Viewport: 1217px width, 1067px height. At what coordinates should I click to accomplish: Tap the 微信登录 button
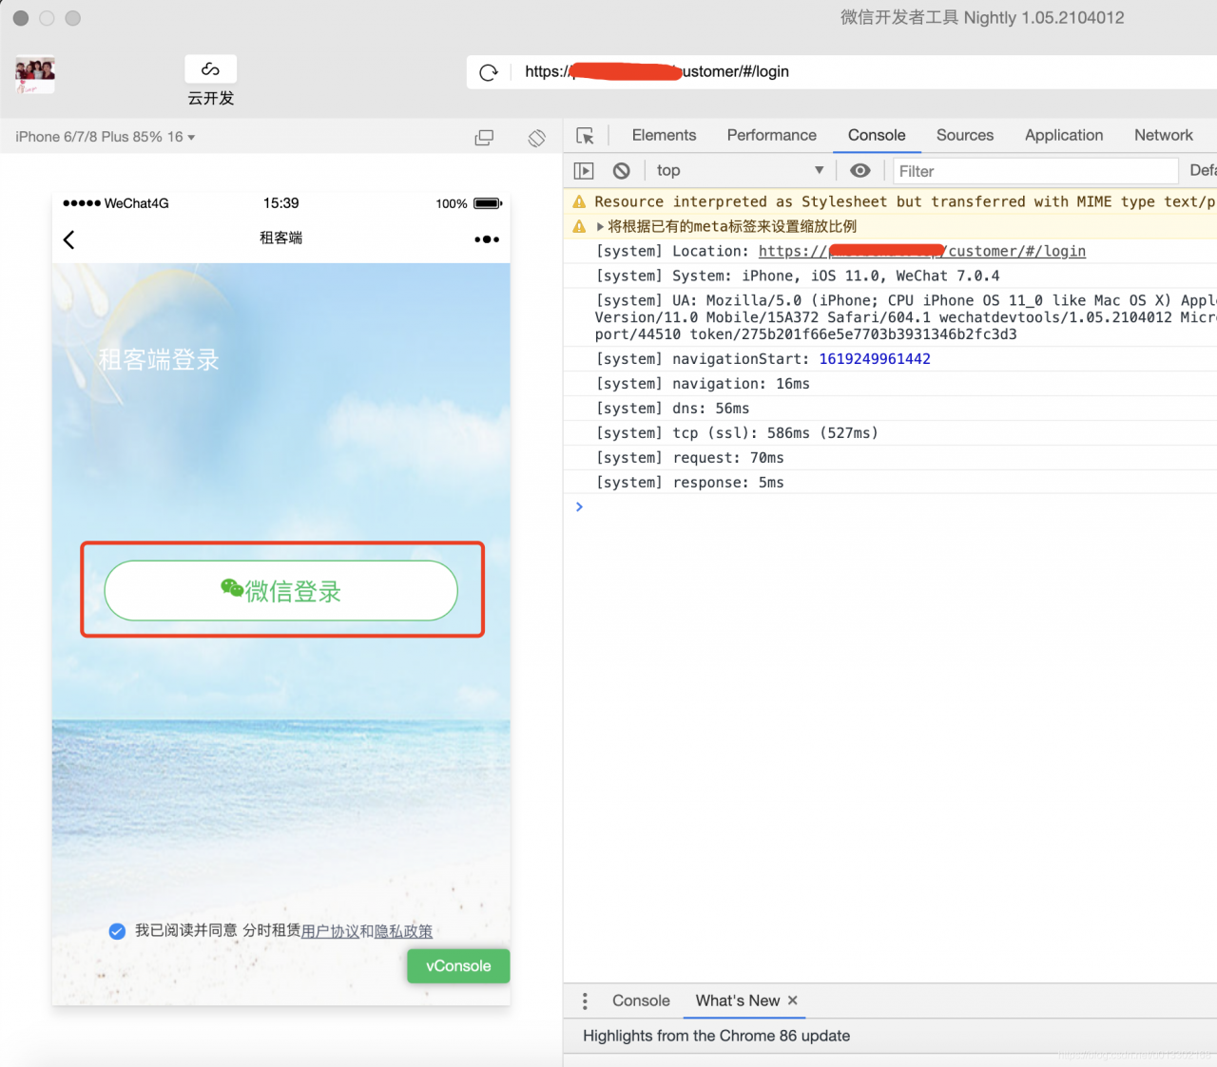click(x=281, y=591)
